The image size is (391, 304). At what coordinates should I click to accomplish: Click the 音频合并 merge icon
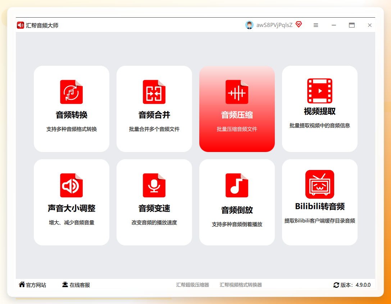tap(154, 92)
